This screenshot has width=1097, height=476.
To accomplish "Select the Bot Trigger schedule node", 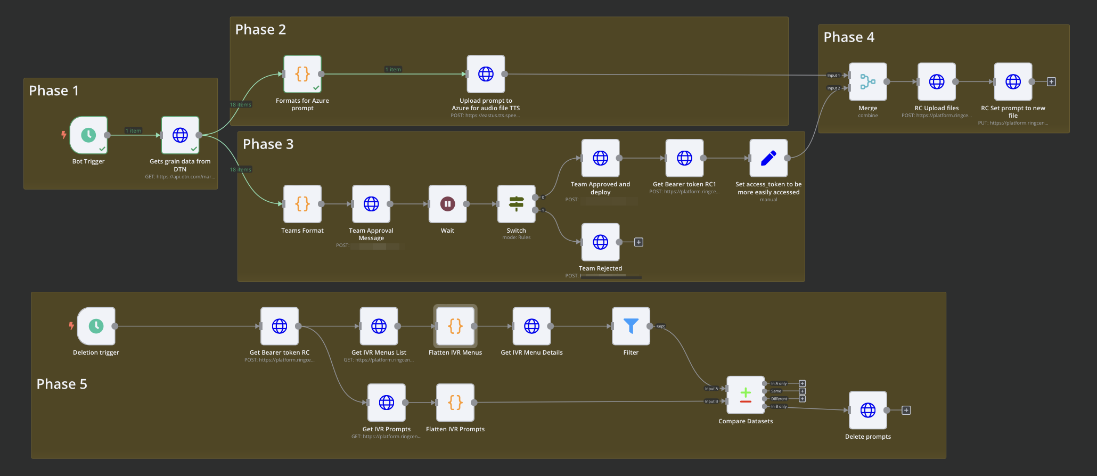I will [88, 135].
